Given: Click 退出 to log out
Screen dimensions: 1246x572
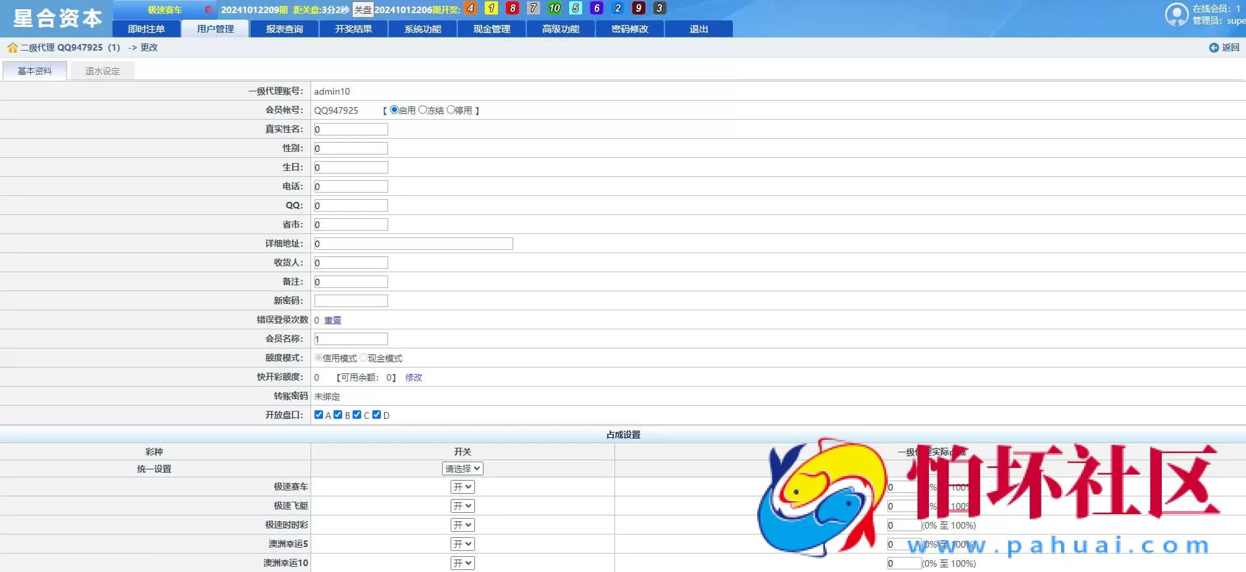Looking at the screenshot, I should click(699, 29).
